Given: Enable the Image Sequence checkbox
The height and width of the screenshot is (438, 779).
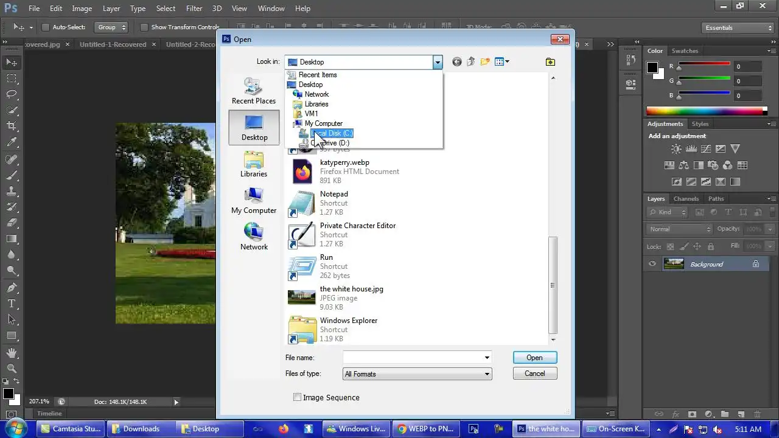Looking at the screenshot, I should [x=297, y=397].
